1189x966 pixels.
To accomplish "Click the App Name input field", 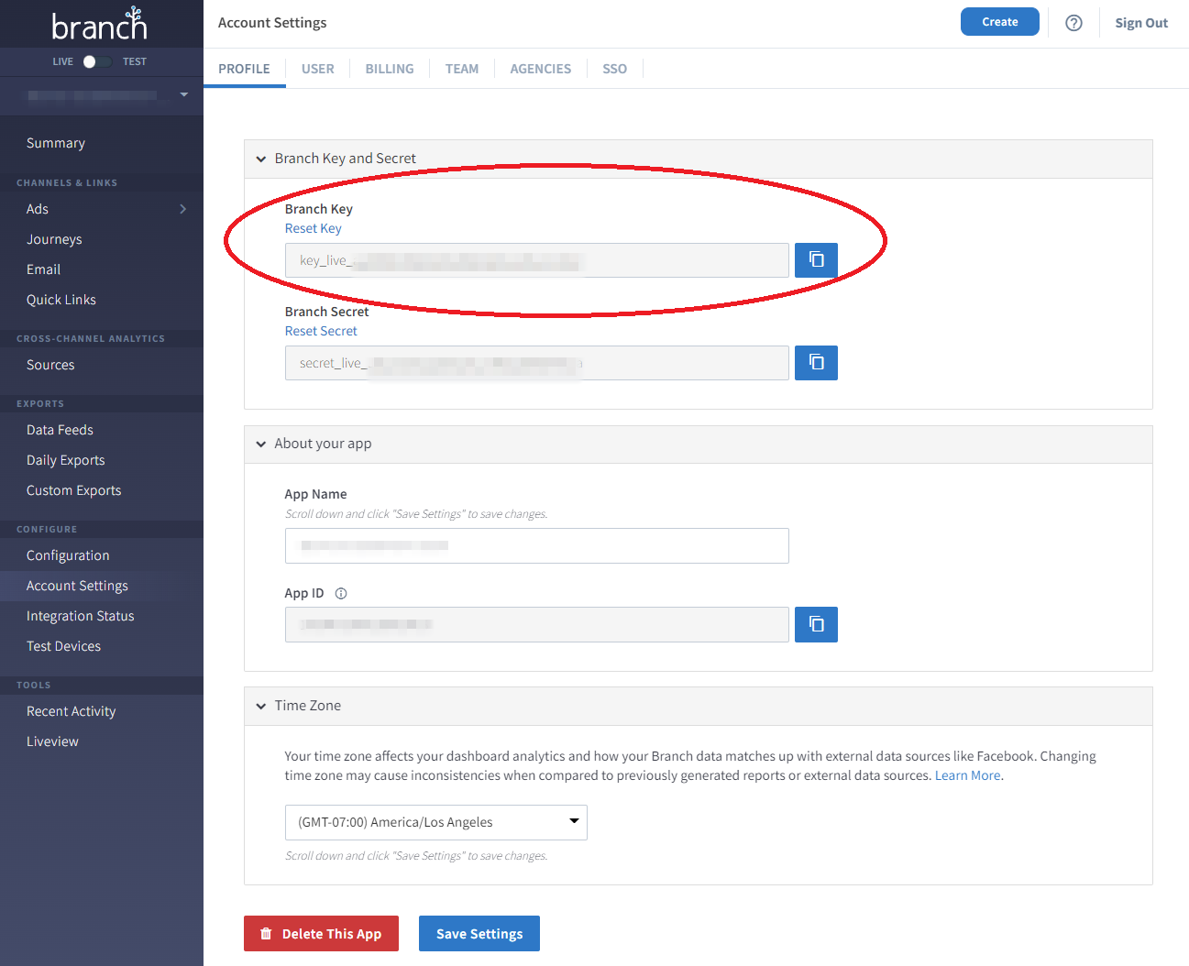I will tap(537, 545).
